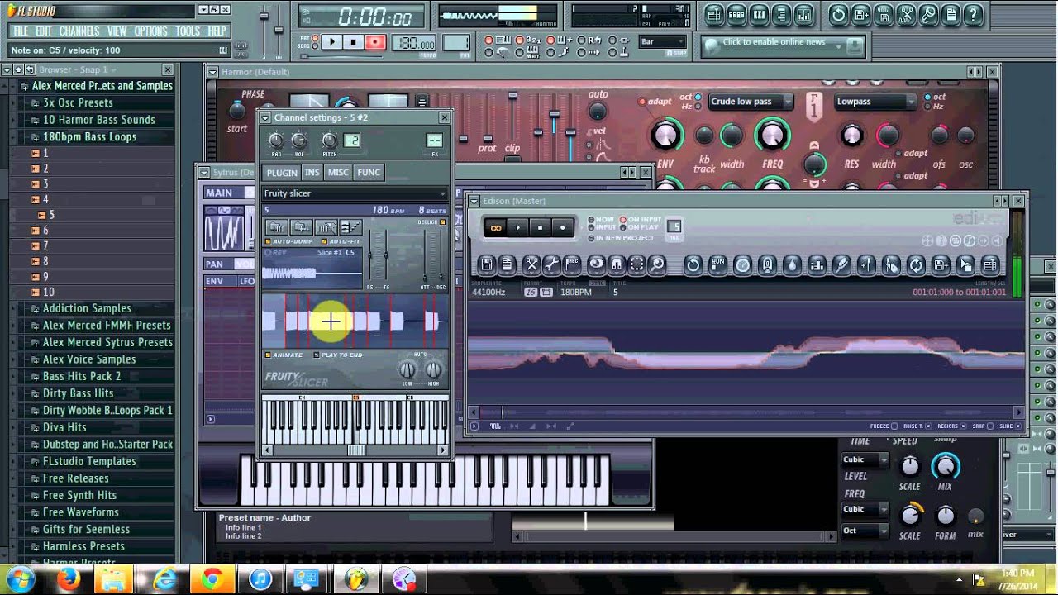Open the piano roll from the top toolbar
Viewport: 1058px width, 595px height.
[759, 14]
